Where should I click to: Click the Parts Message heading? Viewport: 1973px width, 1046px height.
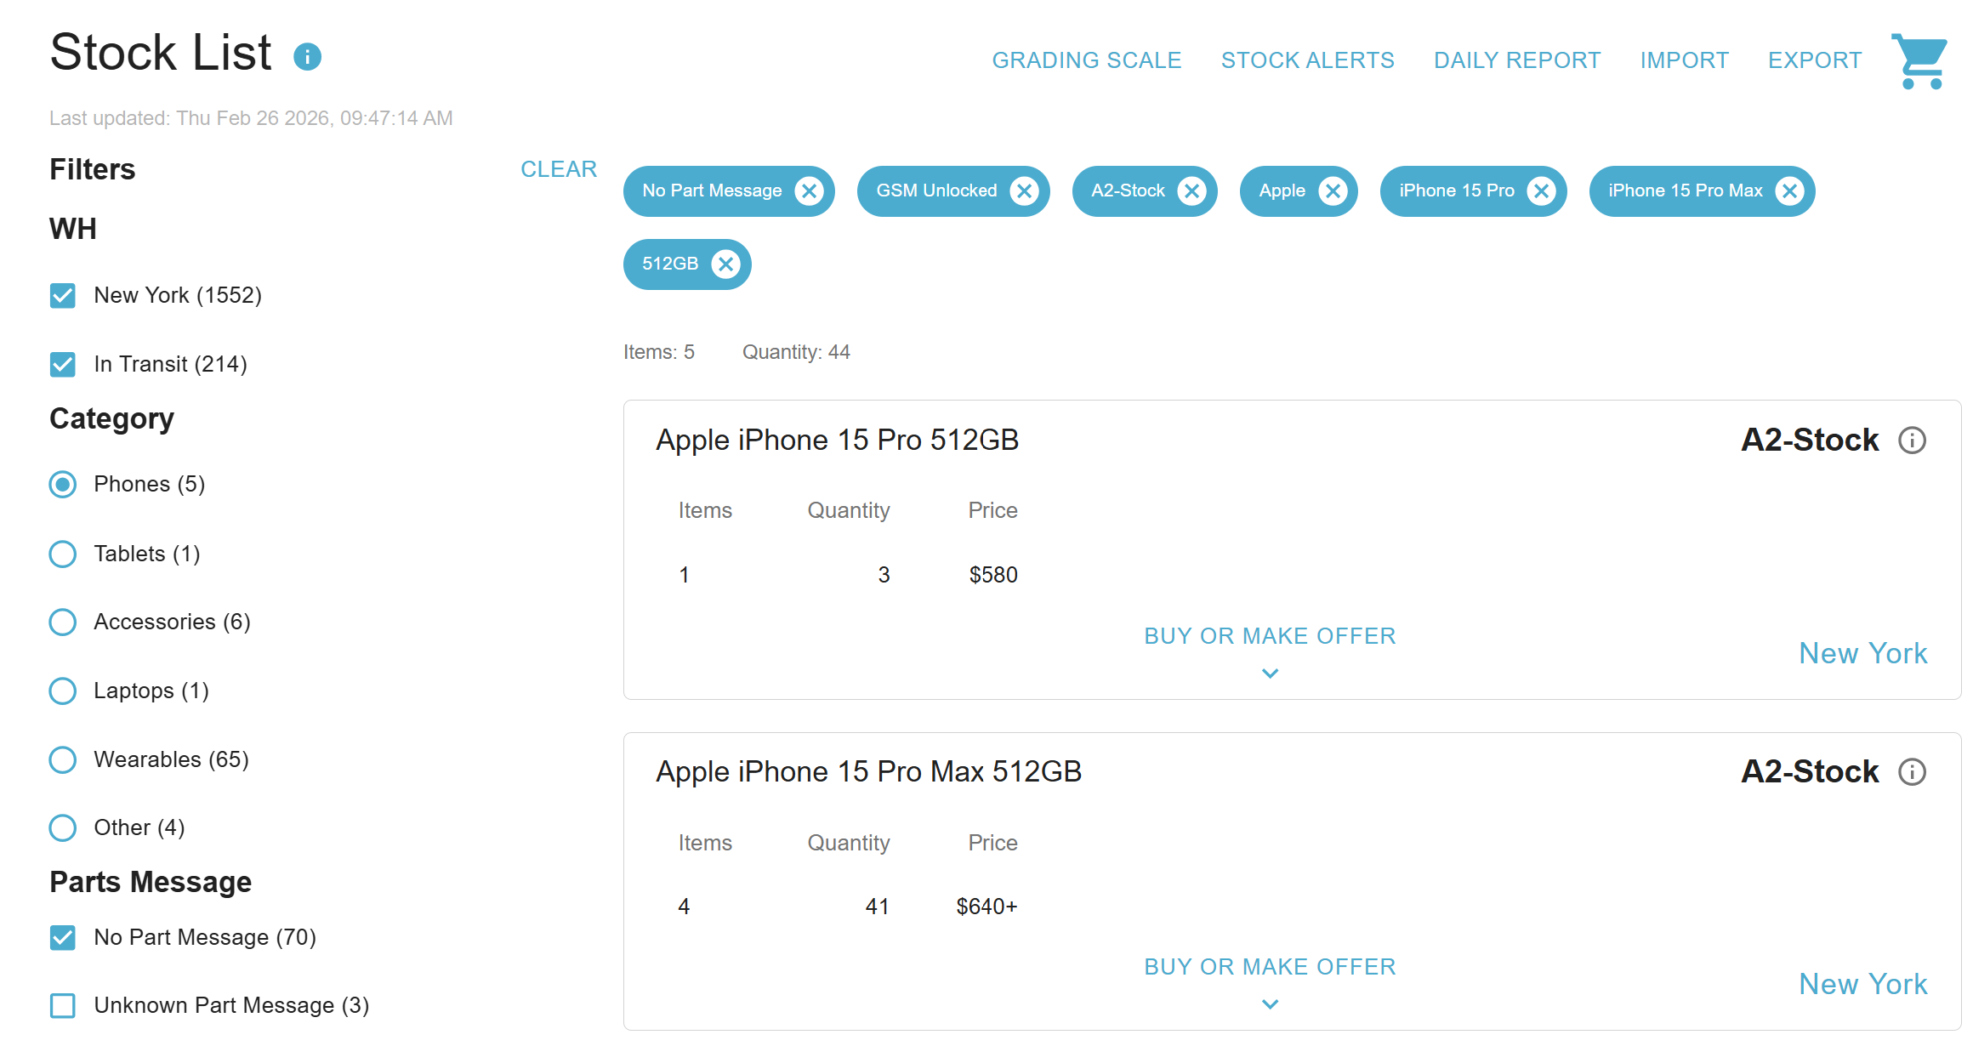151,882
